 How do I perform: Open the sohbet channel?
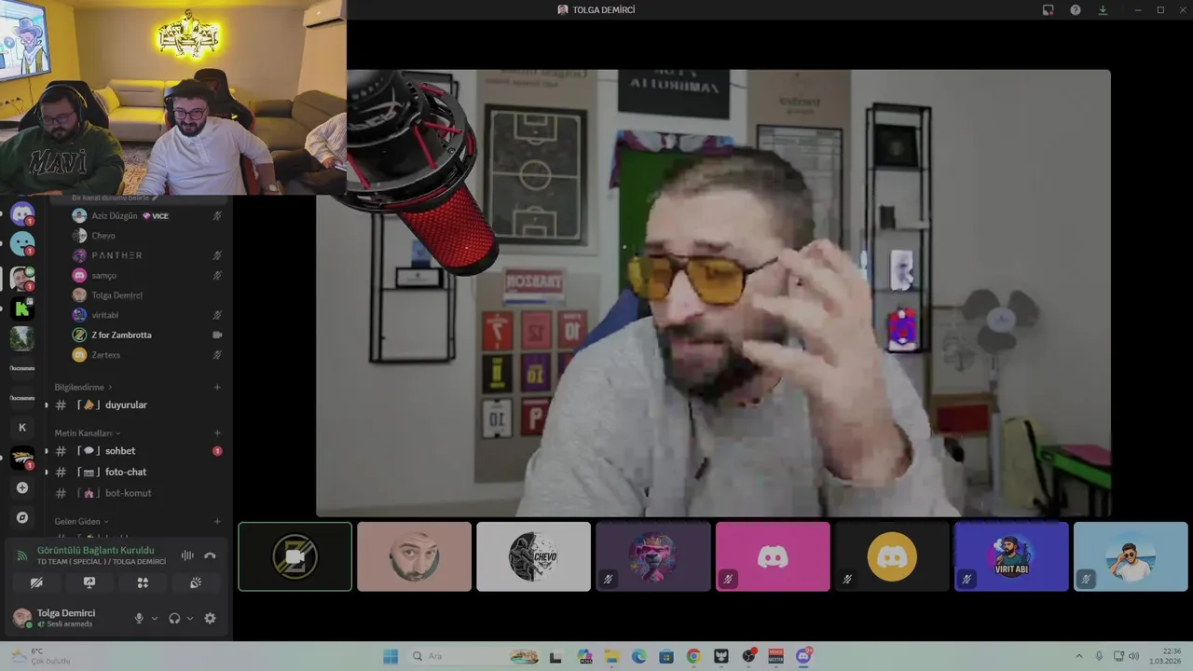pos(138,451)
